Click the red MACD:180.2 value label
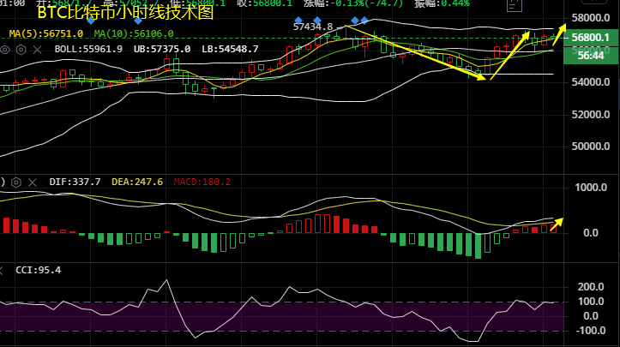Screen dimensions: 620x347 (x=202, y=182)
